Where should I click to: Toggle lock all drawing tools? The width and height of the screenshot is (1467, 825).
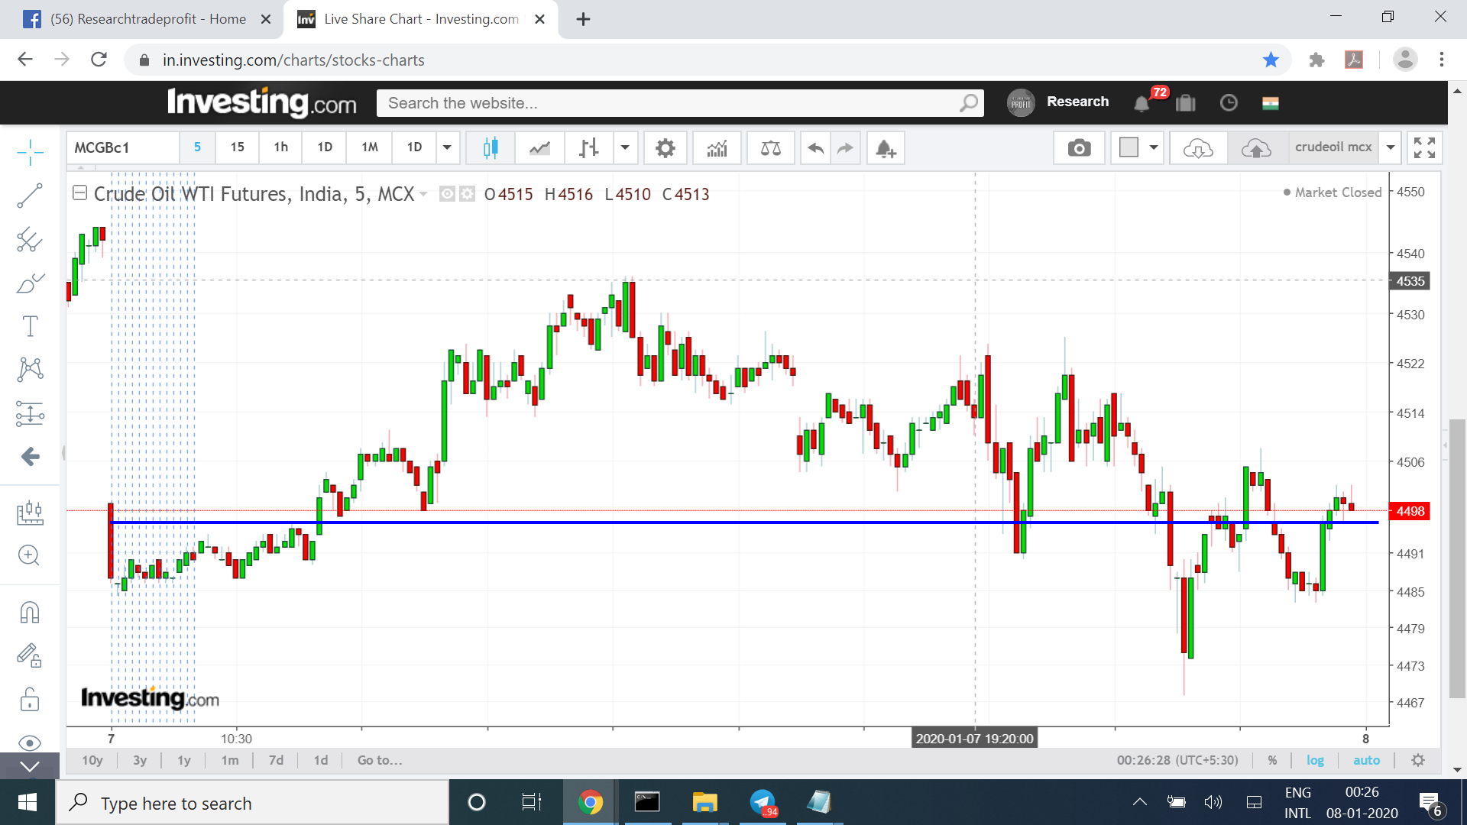pos(30,699)
